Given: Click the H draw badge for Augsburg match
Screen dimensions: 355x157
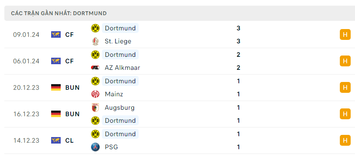Looking at the screenshot, I should (345, 114).
